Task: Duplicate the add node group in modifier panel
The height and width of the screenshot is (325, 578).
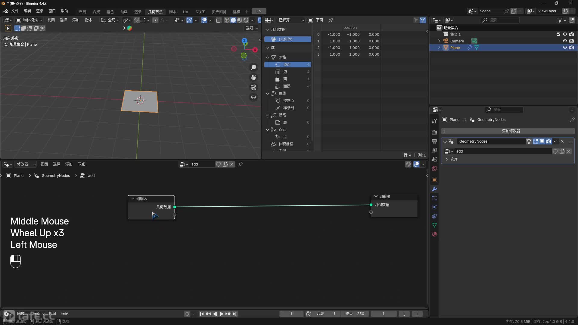Action: coord(562,151)
